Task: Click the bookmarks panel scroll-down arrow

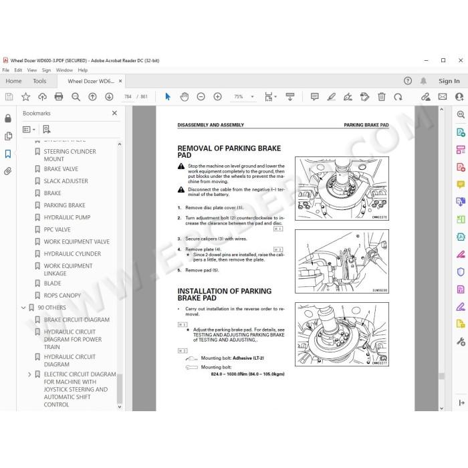Action: point(120,406)
